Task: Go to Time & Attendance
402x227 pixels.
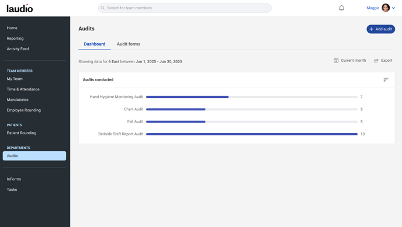Action: tap(23, 89)
